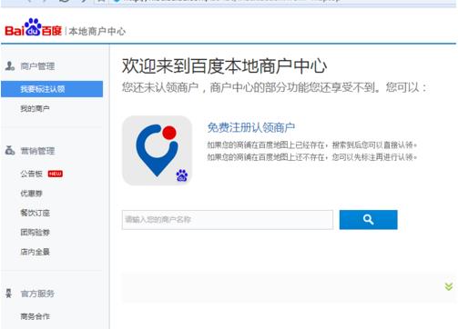This screenshot has height=329, width=458.
Task: Select 我要标注认领 in the sidebar
Action: 52,89
